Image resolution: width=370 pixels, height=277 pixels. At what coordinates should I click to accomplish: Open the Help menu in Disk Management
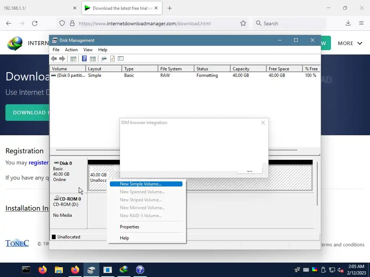point(103,50)
